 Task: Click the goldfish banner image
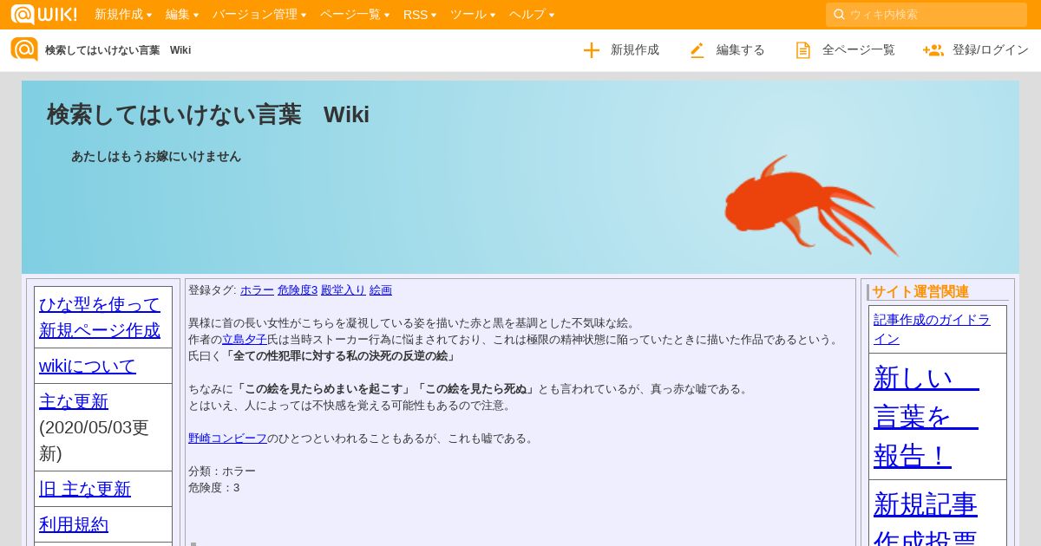(x=810, y=205)
